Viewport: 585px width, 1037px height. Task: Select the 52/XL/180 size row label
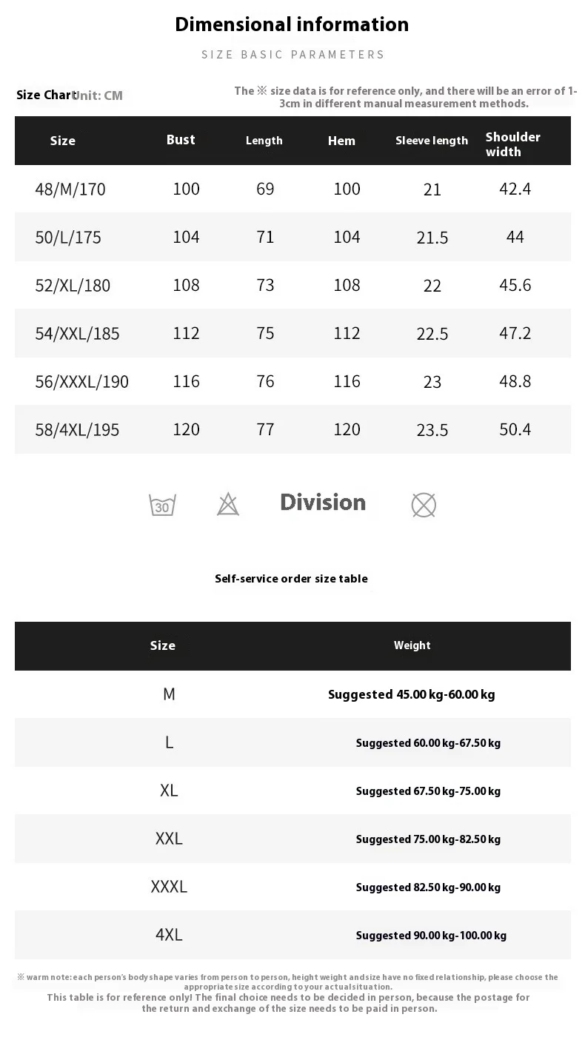point(73,286)
